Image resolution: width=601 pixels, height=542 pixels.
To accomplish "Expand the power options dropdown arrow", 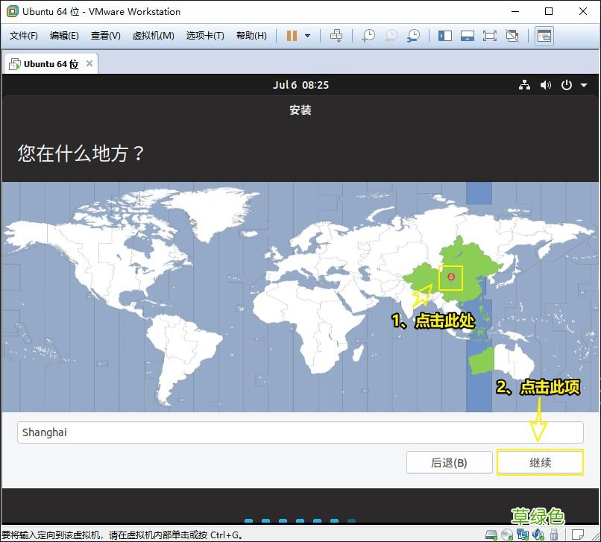I will [307, 36].
